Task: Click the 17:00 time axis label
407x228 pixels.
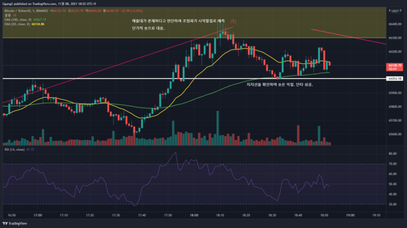Action: [x=38, y=215]
